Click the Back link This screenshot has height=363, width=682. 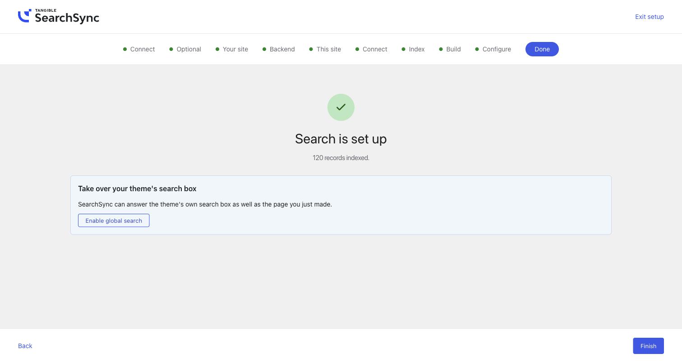[25, 346]
